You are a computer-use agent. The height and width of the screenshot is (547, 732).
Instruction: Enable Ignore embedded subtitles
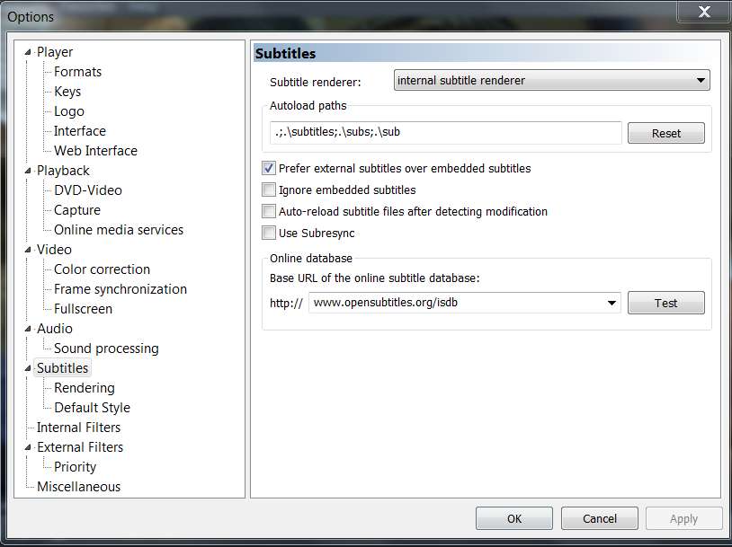269,190
